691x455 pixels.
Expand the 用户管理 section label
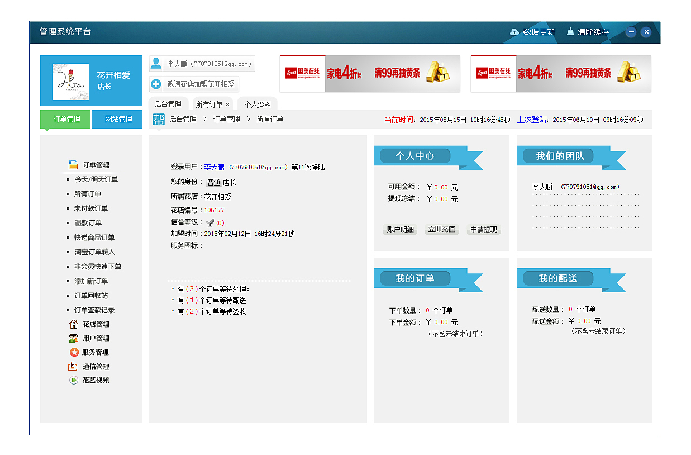tap(96, 338)
